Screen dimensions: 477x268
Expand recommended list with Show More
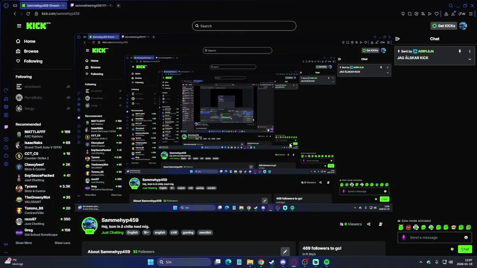click(23, 243)
